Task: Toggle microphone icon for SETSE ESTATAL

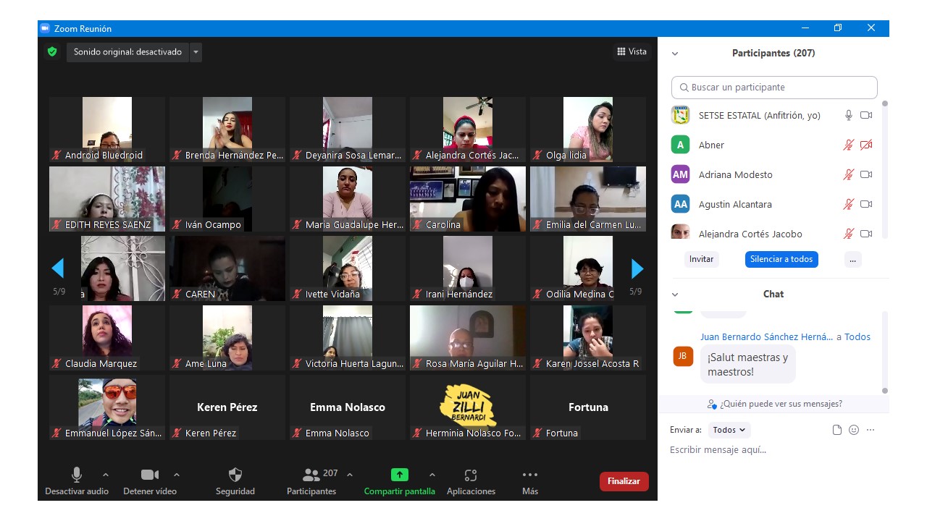Action: pyautogui.click(x=849, y=115)
